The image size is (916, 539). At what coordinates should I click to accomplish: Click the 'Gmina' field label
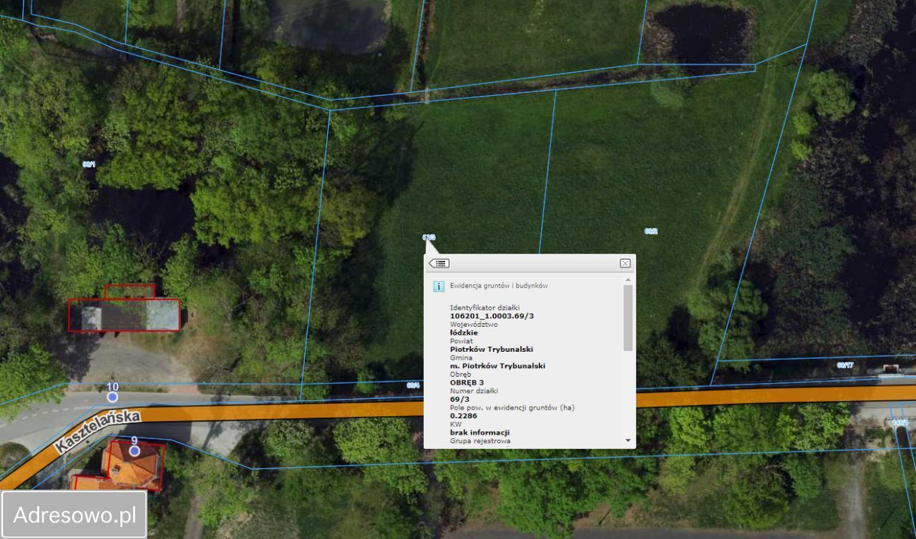(x=461, y=357)
